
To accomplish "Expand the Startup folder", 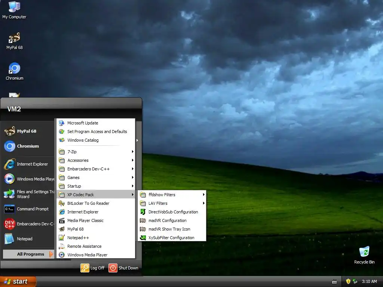I will [x=95, y=186].
